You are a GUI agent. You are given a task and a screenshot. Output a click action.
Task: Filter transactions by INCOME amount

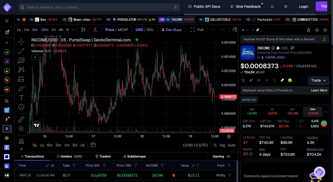[162, 165]
